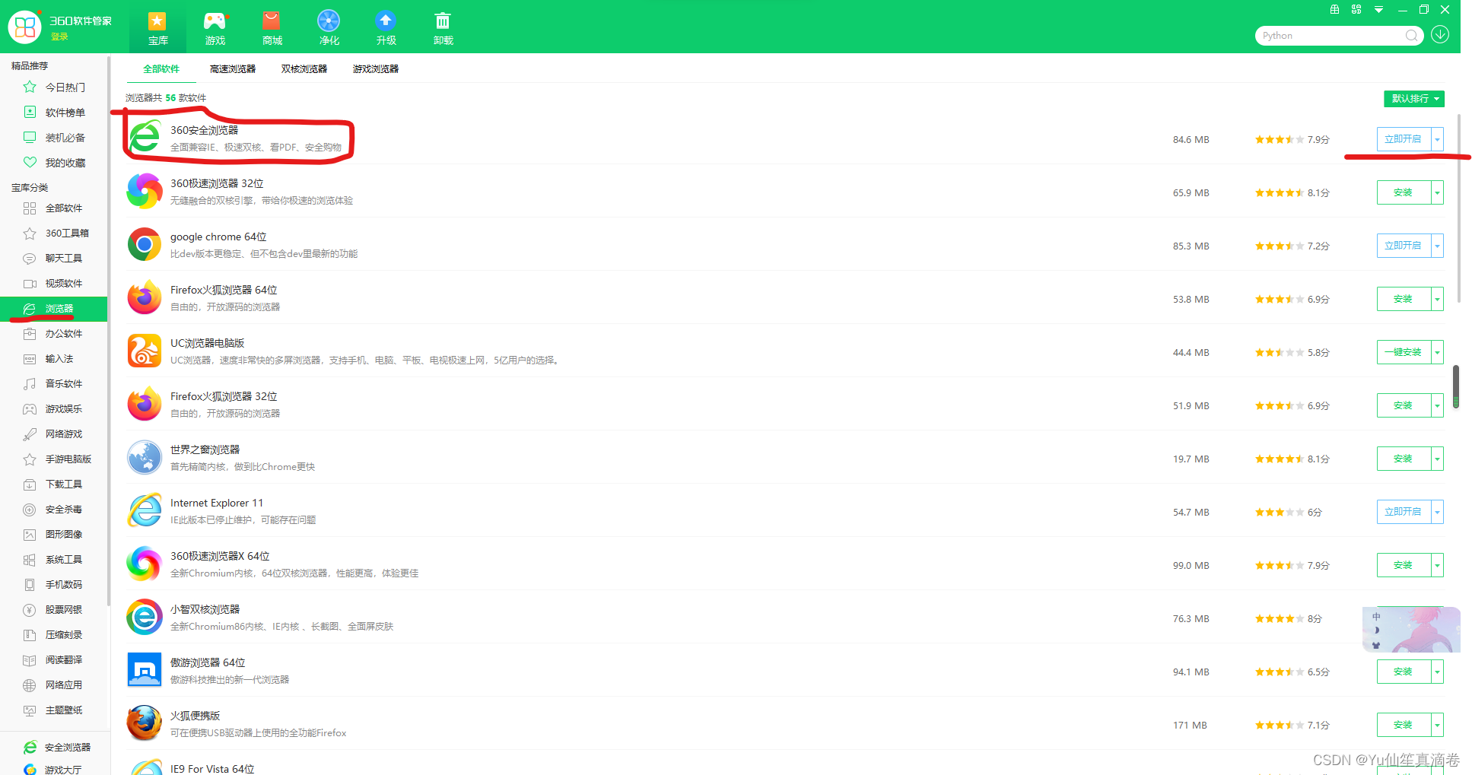Install 360极速浏览器 32位
Image resolution: width=1472 pixels, height=775 pixels.
coord(1404,192)
